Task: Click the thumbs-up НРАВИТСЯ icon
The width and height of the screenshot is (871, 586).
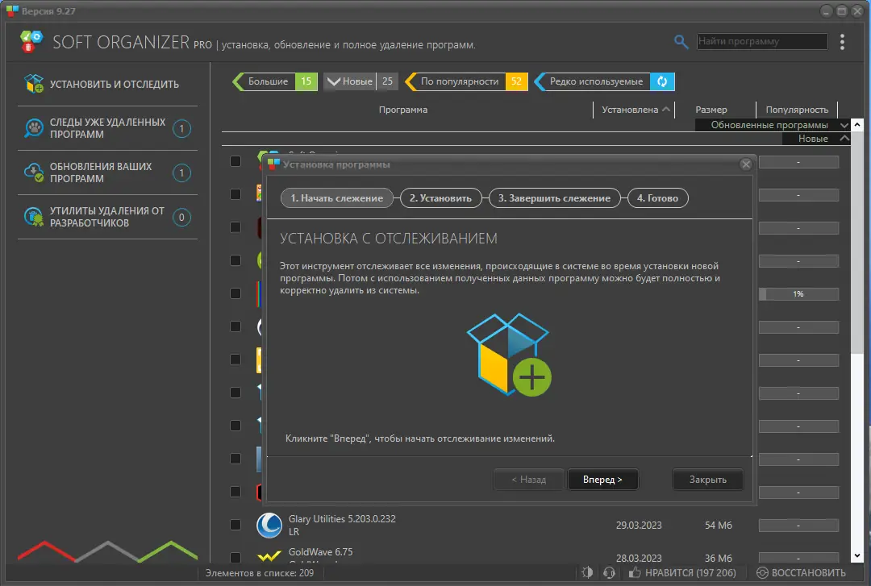Action: tap(635, 572)
